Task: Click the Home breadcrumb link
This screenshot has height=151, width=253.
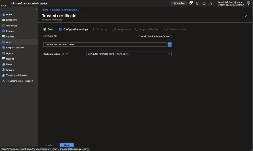Action: (x=45, y=10)
